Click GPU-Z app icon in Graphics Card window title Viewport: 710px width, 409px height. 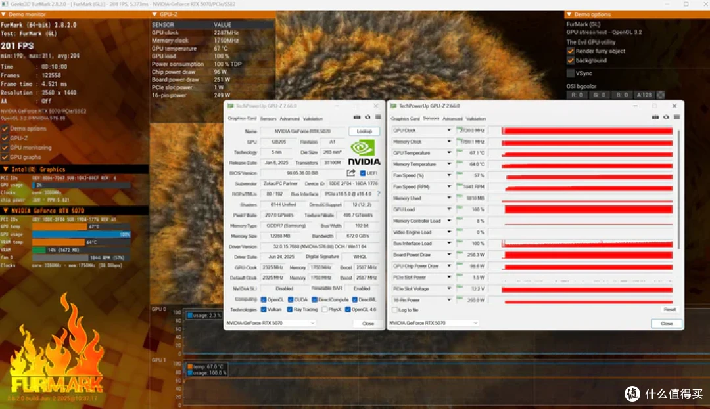231,106
